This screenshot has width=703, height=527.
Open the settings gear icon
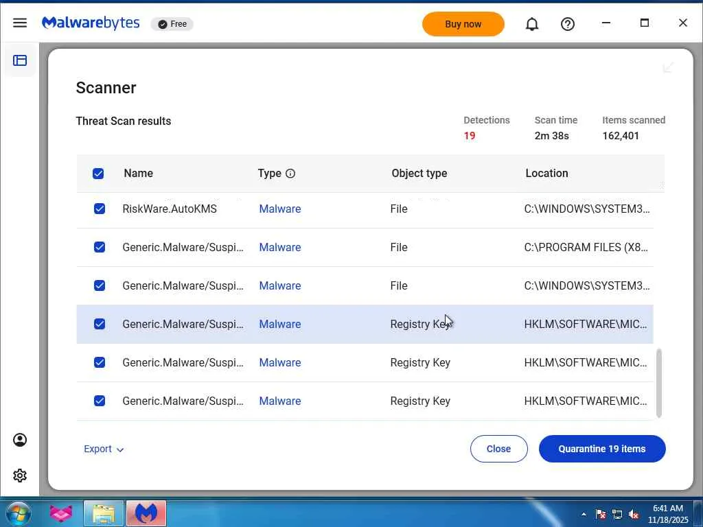pos(20,476)
